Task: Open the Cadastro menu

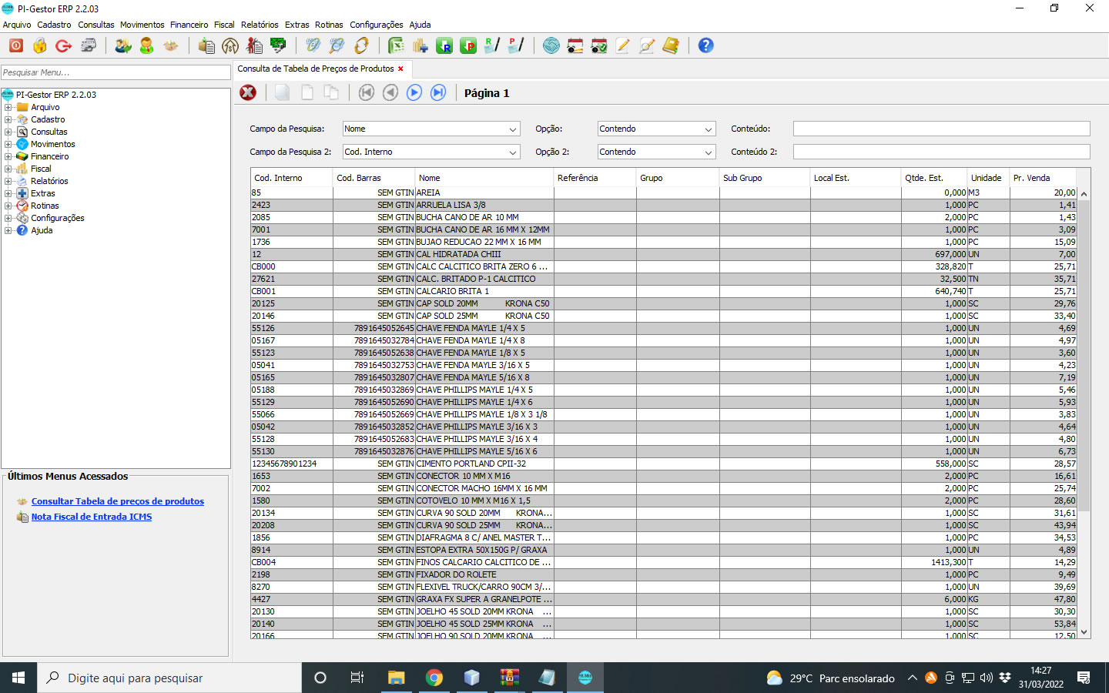Action: [x=54, y=25]
